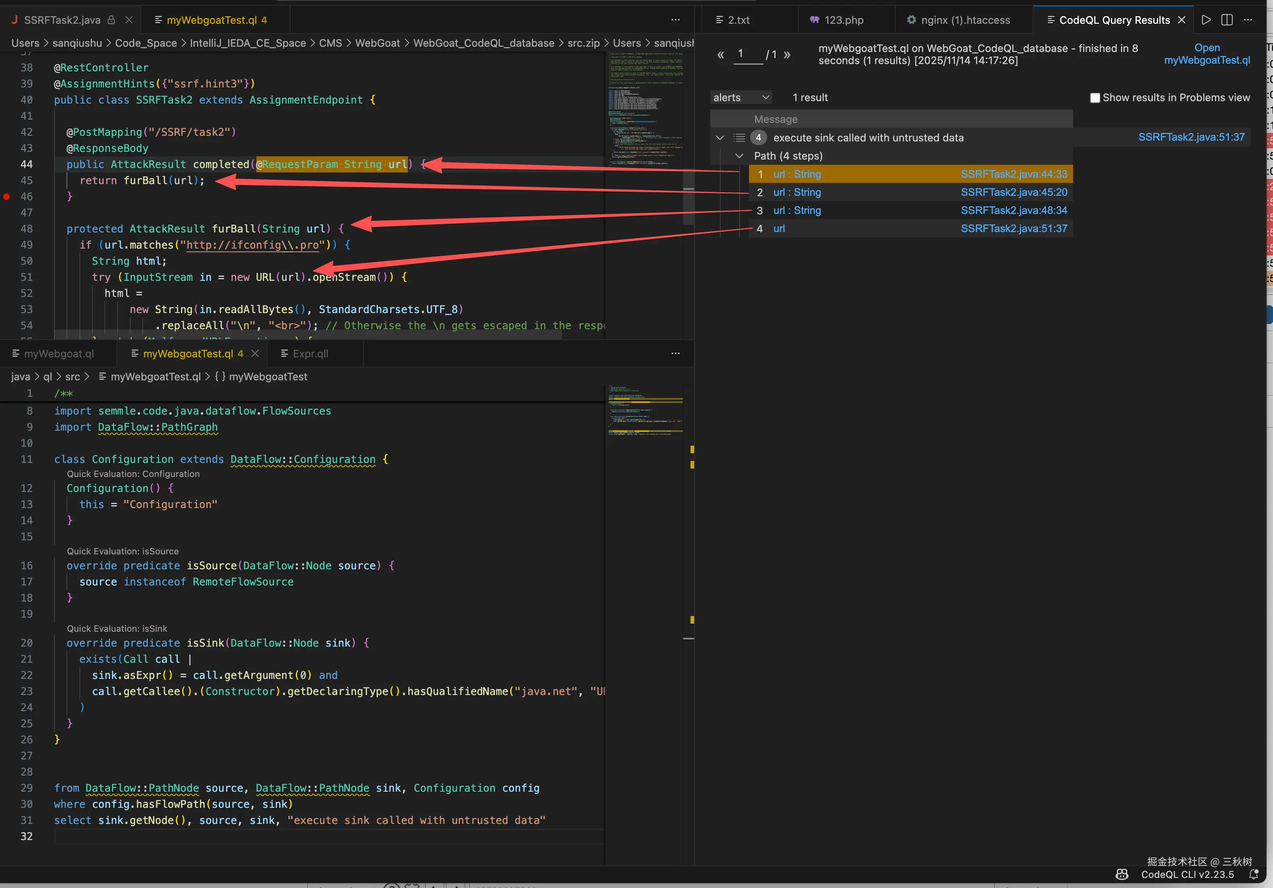Click the notification bell in status bar
This screenshot has width=1273, height=888.
coord(1254,874)
